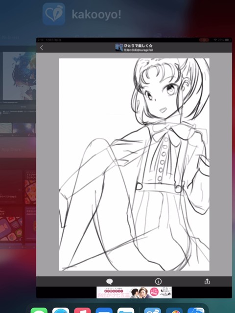Tap the back chevron in kakooyo! header
Image resolution: width=235 pixels, height=313 pixels.
[42, 48]
